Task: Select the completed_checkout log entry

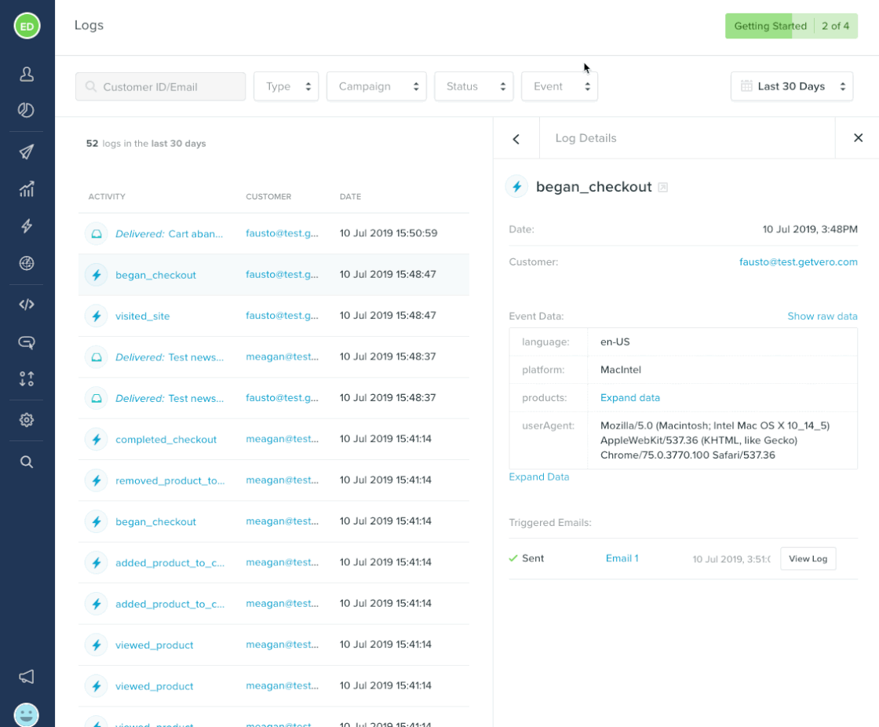Action: coord(166,440)
